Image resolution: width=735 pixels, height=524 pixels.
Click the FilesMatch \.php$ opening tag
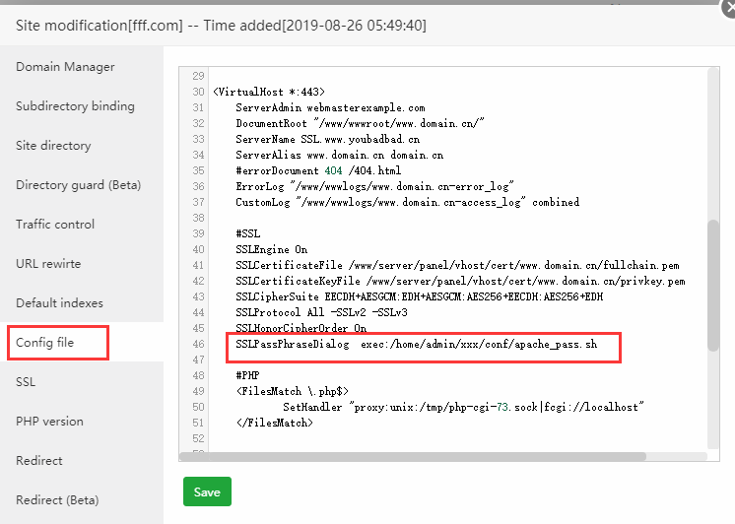[x=293, y=391]
